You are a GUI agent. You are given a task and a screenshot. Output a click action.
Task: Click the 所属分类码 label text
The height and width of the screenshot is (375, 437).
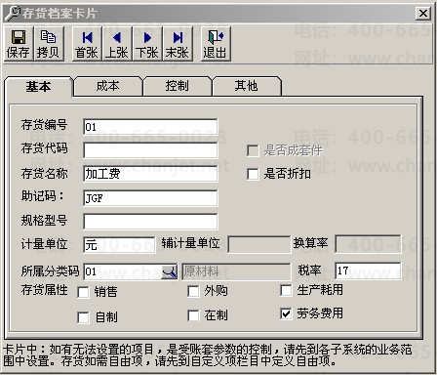coord(50,271)
